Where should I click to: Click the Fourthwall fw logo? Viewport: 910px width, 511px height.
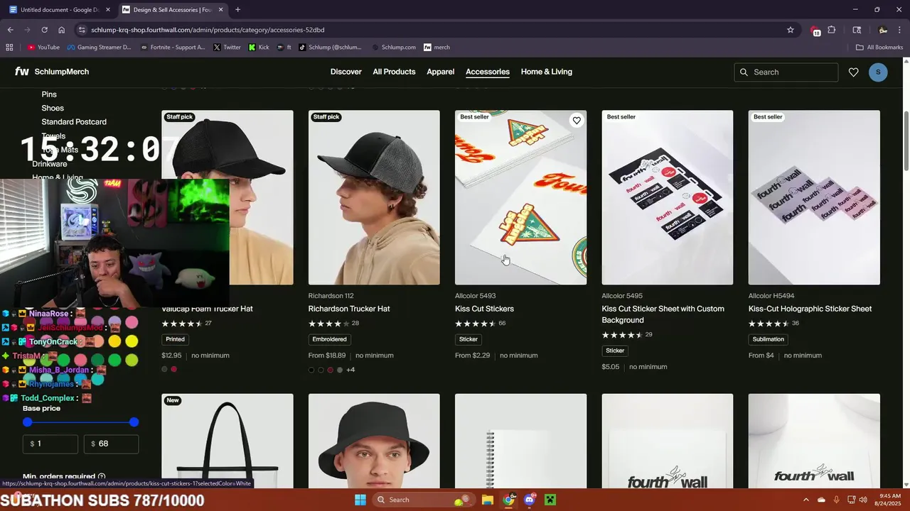click(22, 72)
